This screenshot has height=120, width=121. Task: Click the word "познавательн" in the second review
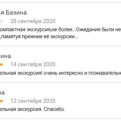click(x=105, y=73)
